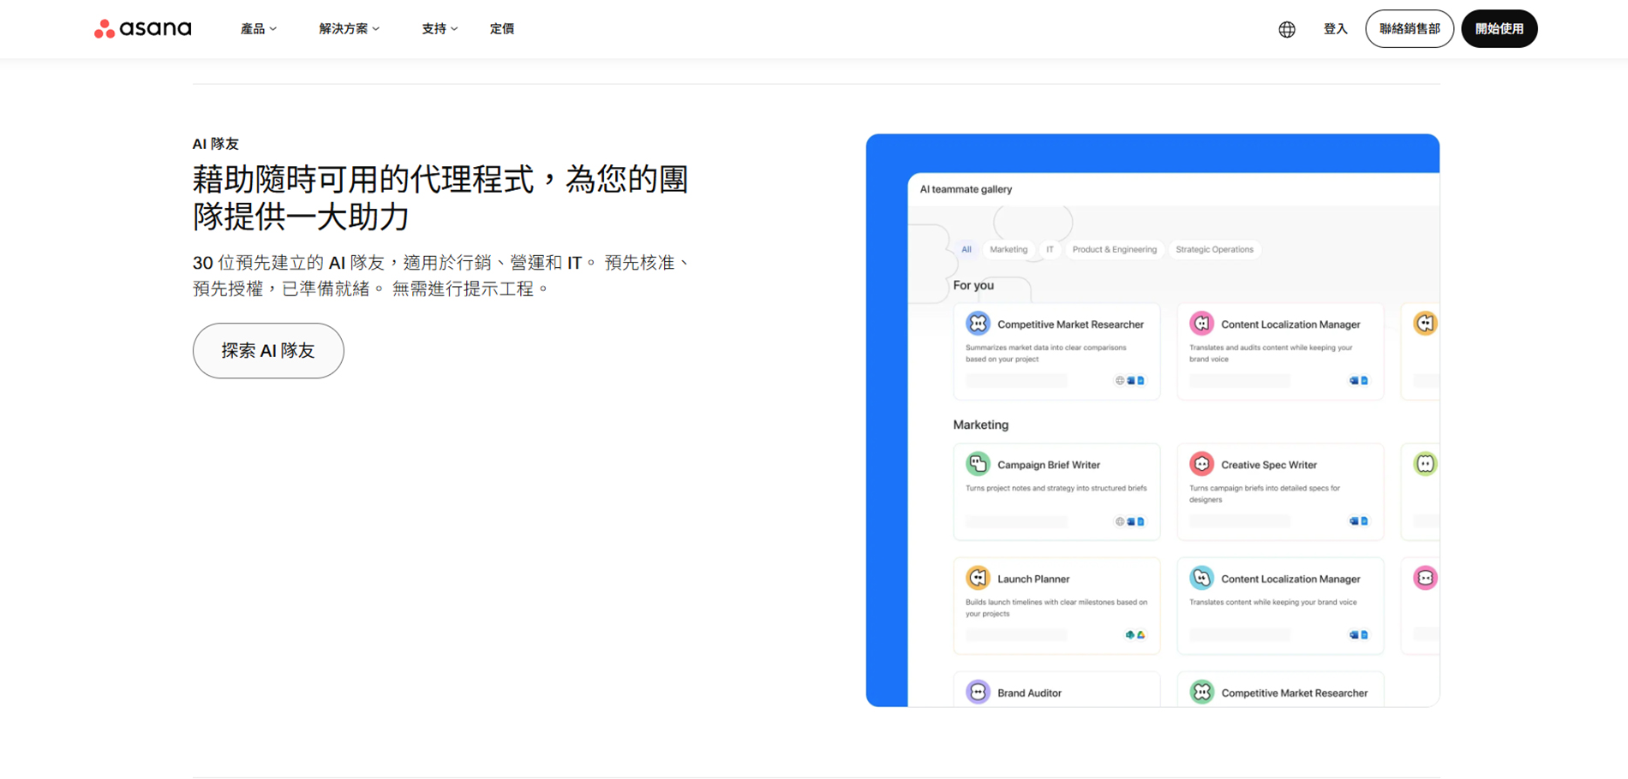Click the 登入 login link

pyautogui.click(x=1336, y=29)
